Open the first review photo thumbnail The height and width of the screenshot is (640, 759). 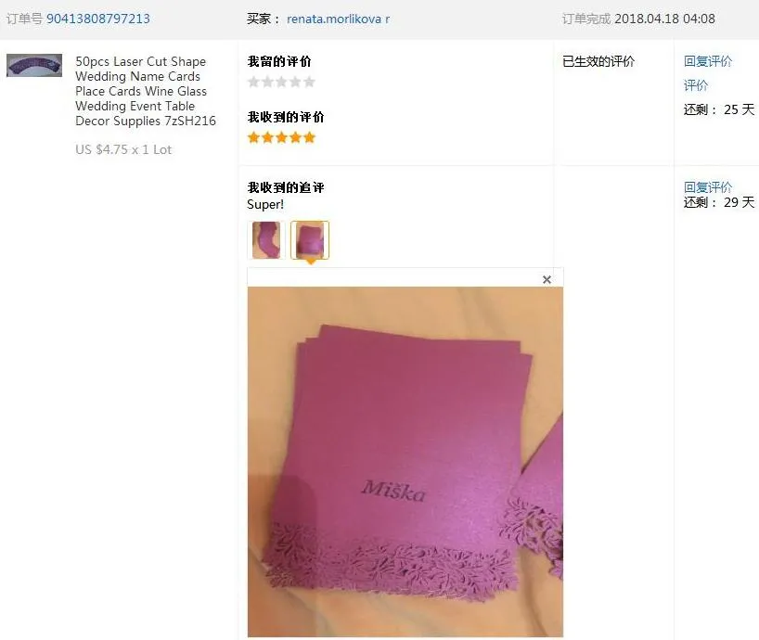(265, 240)
